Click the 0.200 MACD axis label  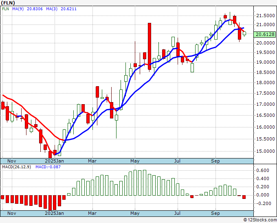pos(262,187)
